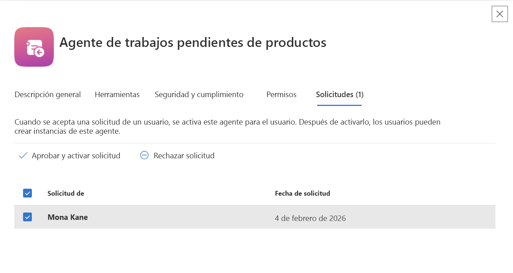
Task: Click the Mona Kane name
Action: [68, 217]
